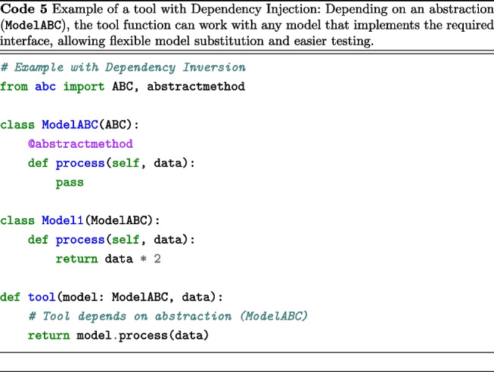494x372 pixels.
Task: Click the number '2' in the multiplication
Action: tap(157, 259)
